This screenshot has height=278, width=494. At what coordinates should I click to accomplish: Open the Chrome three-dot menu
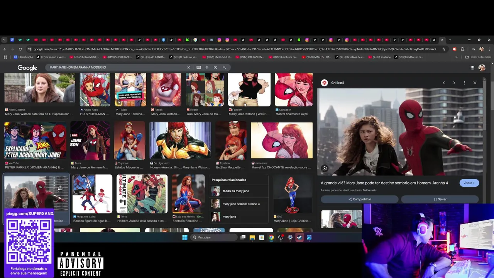pyautogui.click(x=489, y=49)
